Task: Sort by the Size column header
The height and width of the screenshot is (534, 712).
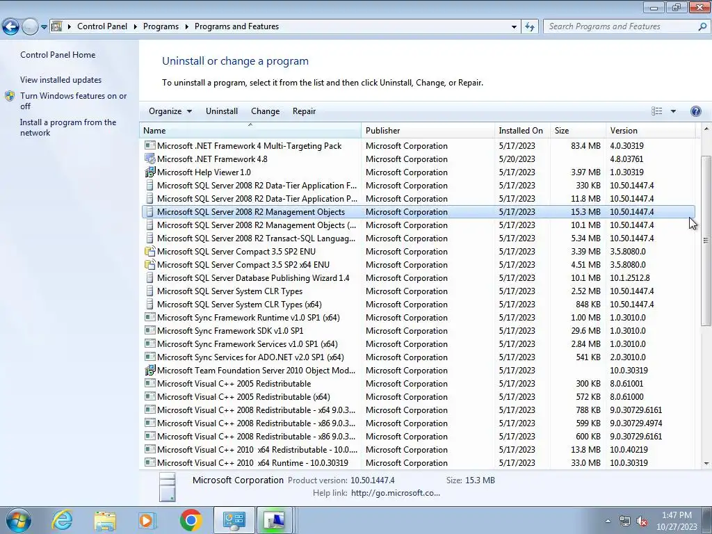Action: pyautogui.click(x=578, y=130)
